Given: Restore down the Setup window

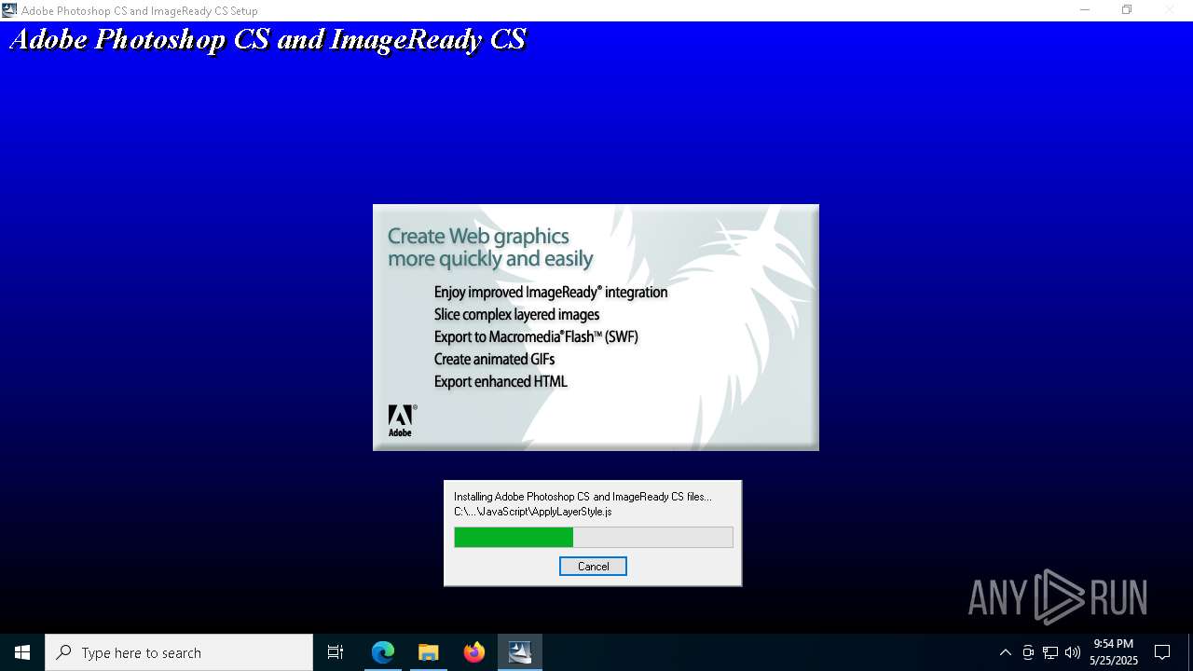Looking at the screenshot, I should [1127, 10].
